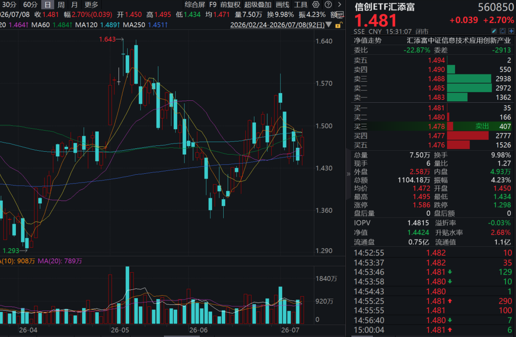Set a price alert with bell icon
This screenshot has height=337, width=516.
click(503, 31)
